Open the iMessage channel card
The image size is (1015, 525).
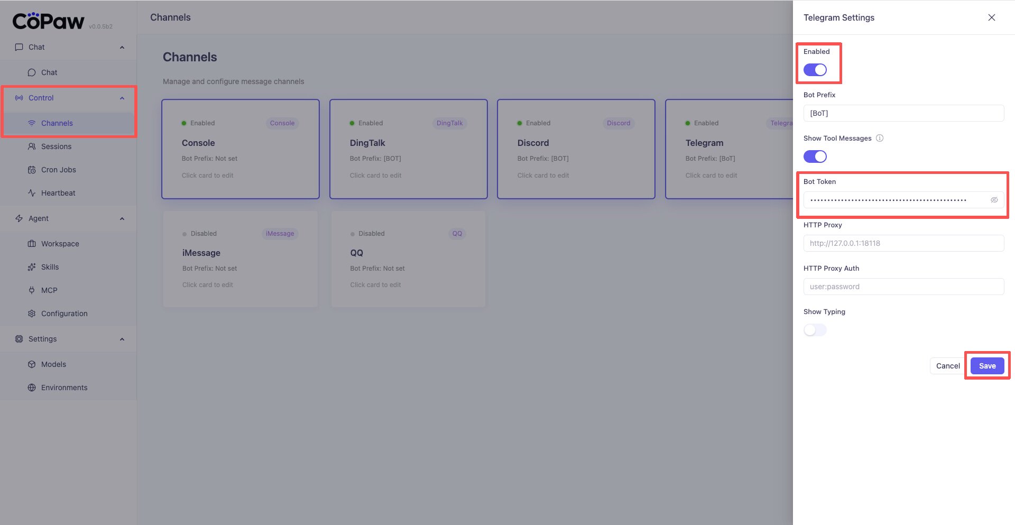pos(241,259)
